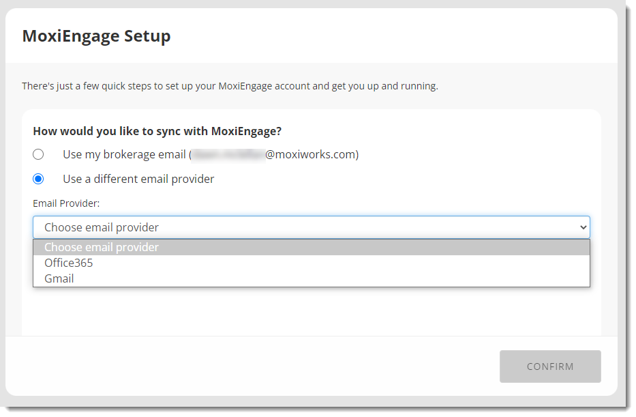Choose the highlighted 'Choose email provider' entry
Image resolution: width=636 pixels, height=417 pixels.
[x=102, y=246]
